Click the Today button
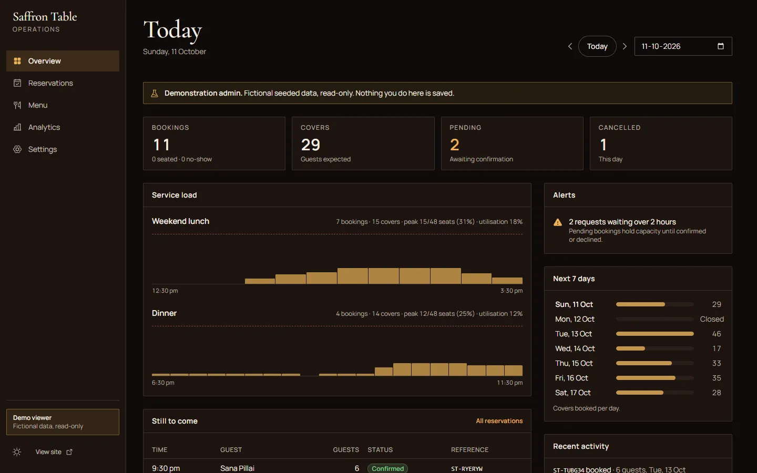Screen dimensions: 757x473 pyautogui.click(x=597, y=46)
